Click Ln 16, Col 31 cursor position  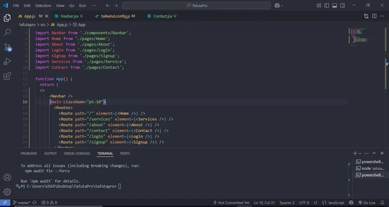tap(264, 202)
